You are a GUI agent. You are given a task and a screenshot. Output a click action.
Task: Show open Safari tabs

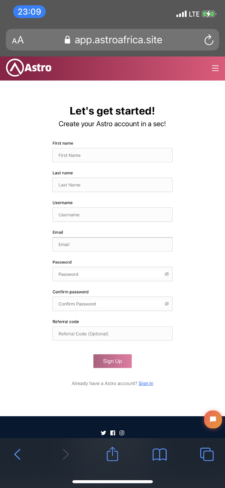click(207, 454)
